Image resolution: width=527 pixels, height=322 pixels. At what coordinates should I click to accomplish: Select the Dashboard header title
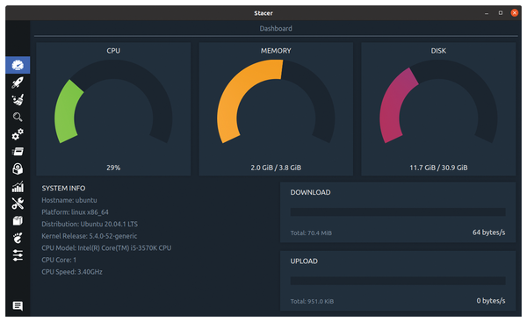coord(276,29)
